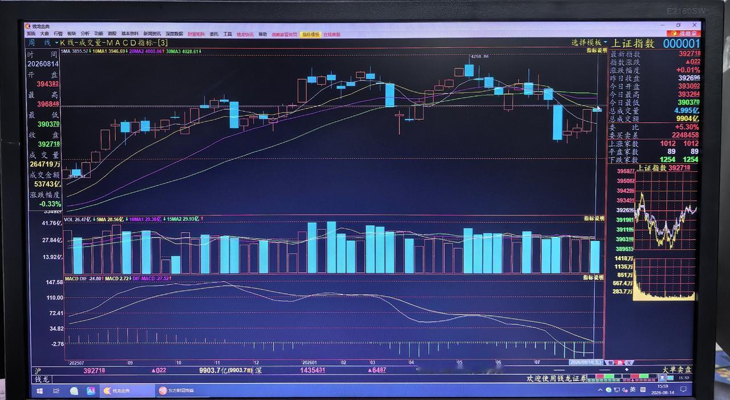Click the DIF-MACD -27.52 label

point(152,278)
